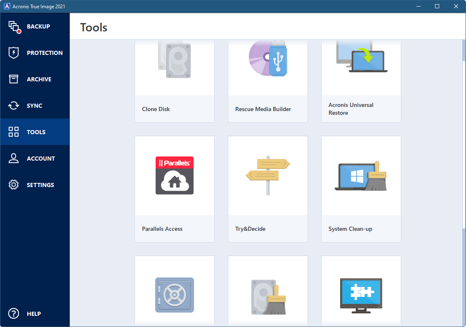This screenshot has height=327, width=466.
Task: Switch to SYNC section
Action: [35, 106]
